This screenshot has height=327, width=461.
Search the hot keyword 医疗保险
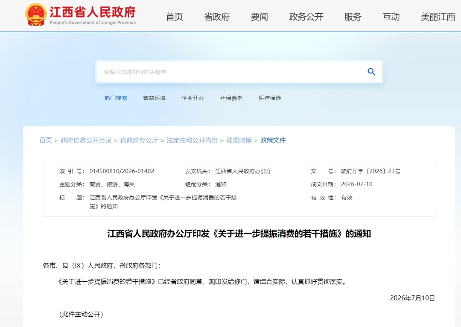coord(270,98)
